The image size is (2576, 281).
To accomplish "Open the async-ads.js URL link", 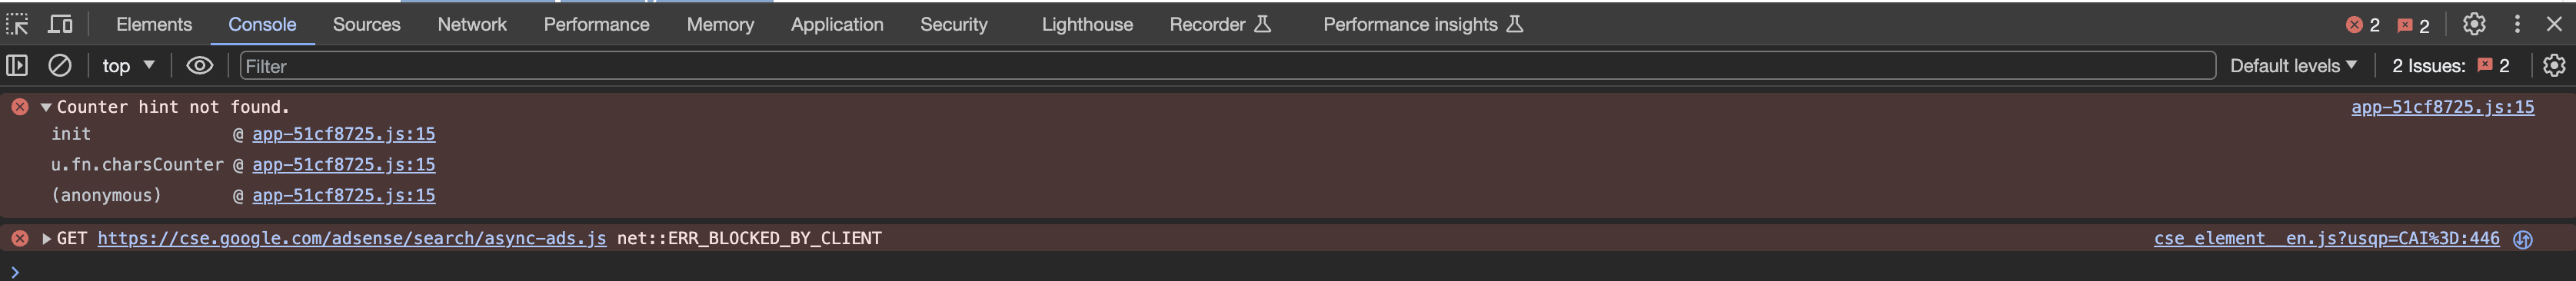I will 352,238.
